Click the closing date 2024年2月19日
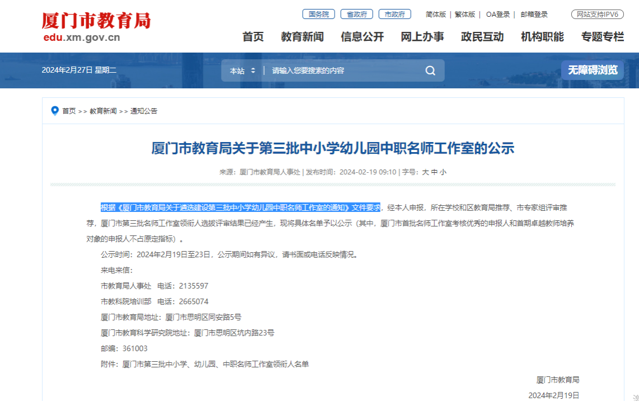Image resolution: width=639 pixels, height=411 pixels. coord(554,395)
